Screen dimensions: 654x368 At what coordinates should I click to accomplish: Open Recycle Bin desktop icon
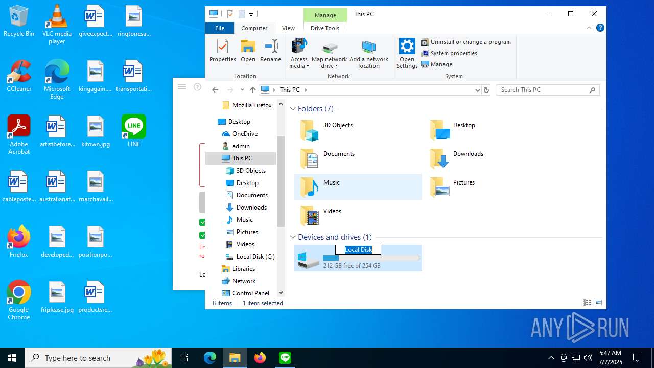(x=19, y=20)
